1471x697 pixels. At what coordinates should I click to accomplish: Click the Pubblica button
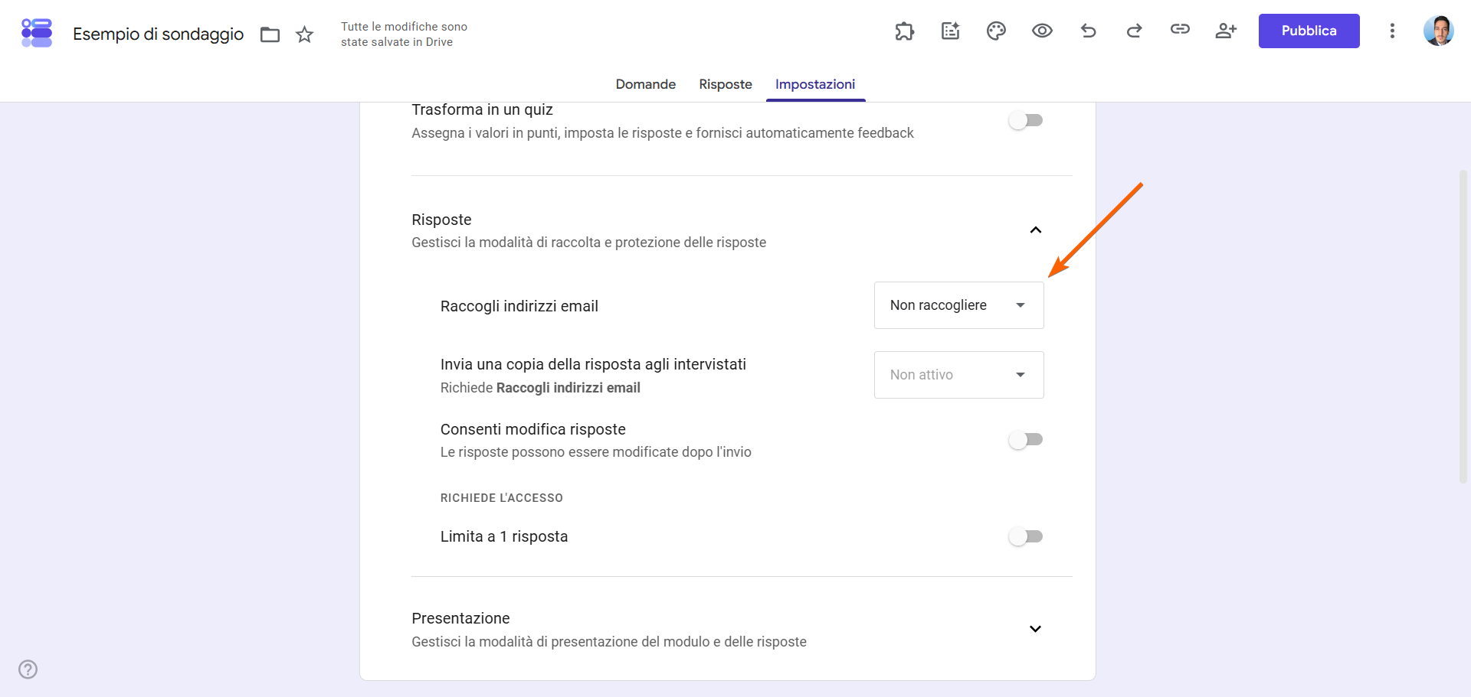coord(1309,31)
